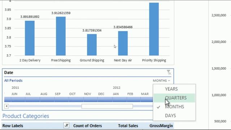The image size is (231, 130).
Task: Click the Free Shipping axis label
Action: pos(61,60)
